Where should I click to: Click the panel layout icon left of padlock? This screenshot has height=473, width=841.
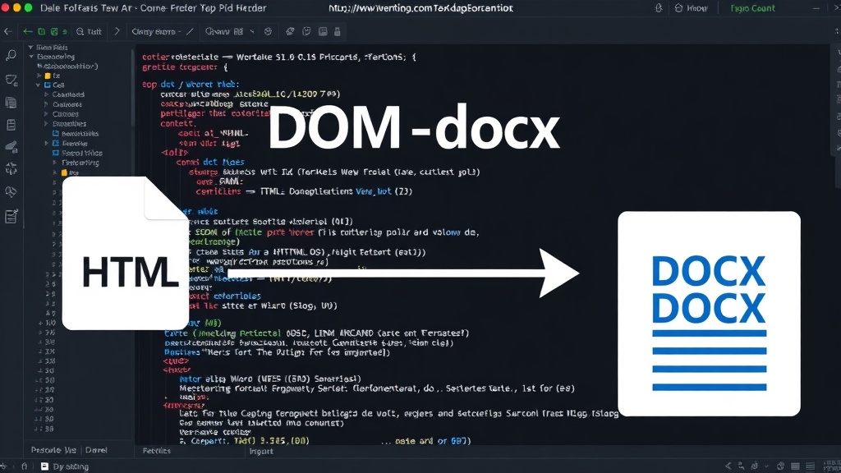323,32
